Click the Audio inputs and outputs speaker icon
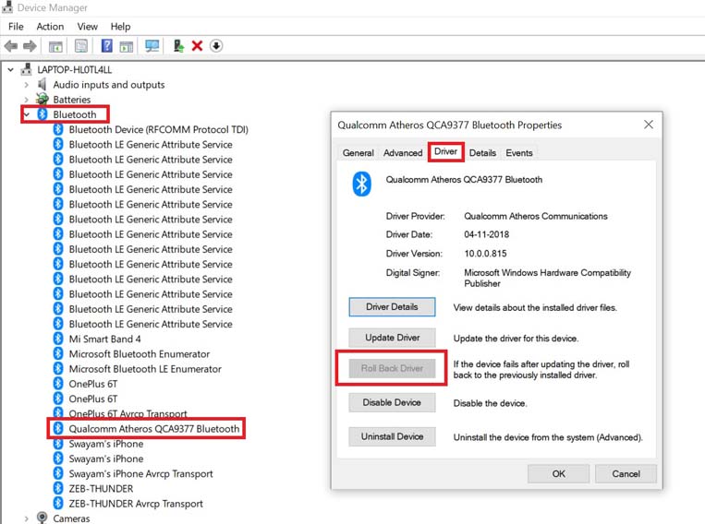This screenshot has width=705, height=524. coord(42,85)
